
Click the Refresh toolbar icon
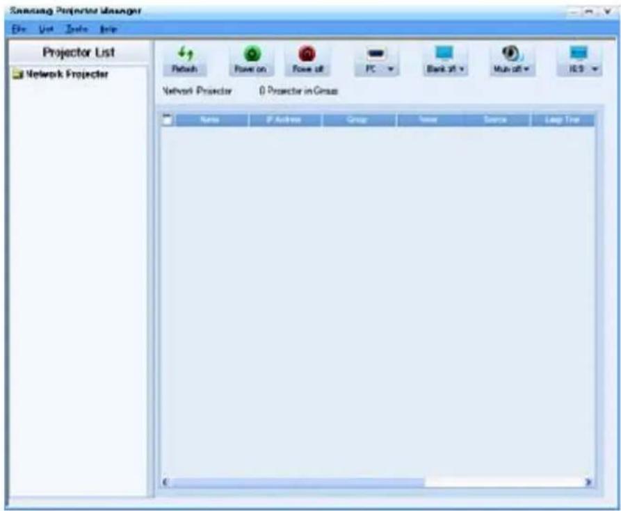185,53
